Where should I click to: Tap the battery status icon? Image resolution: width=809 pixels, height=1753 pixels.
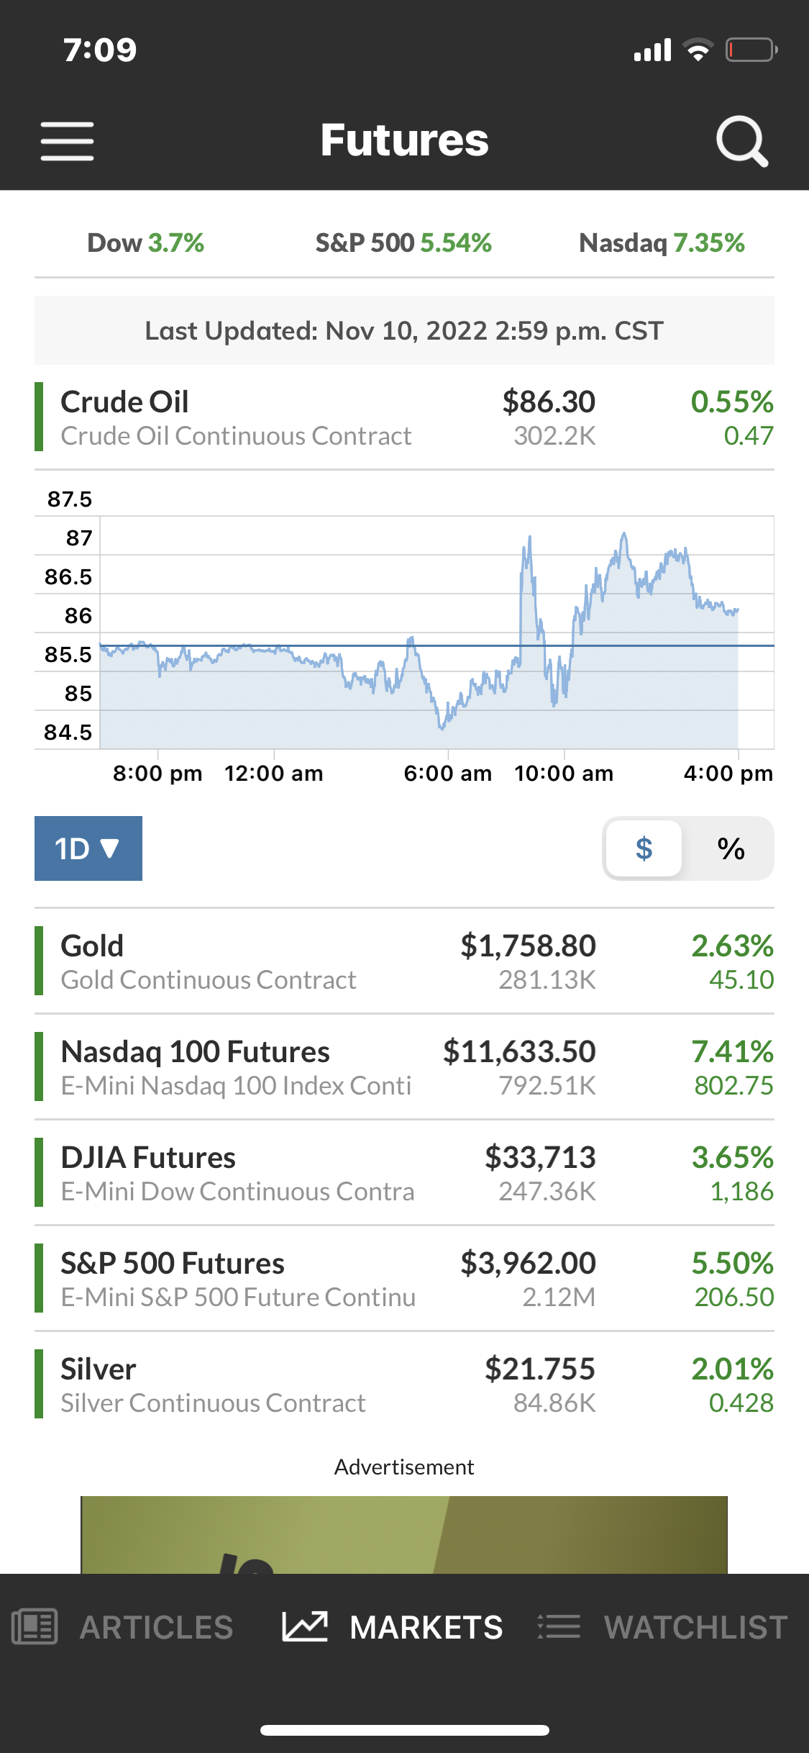click(751, 50)
